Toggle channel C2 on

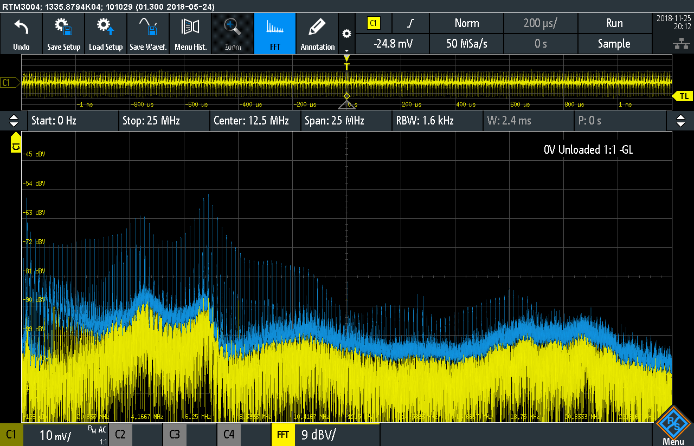click(x=120, y=434)
